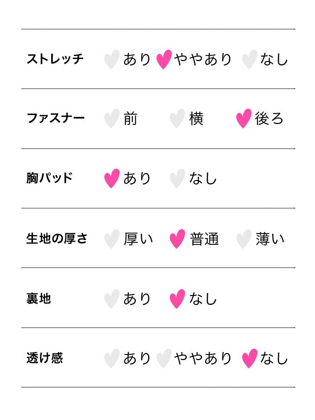
Task: Click the gray heart beside ストレッチ あり
Action: coord(112,59)
